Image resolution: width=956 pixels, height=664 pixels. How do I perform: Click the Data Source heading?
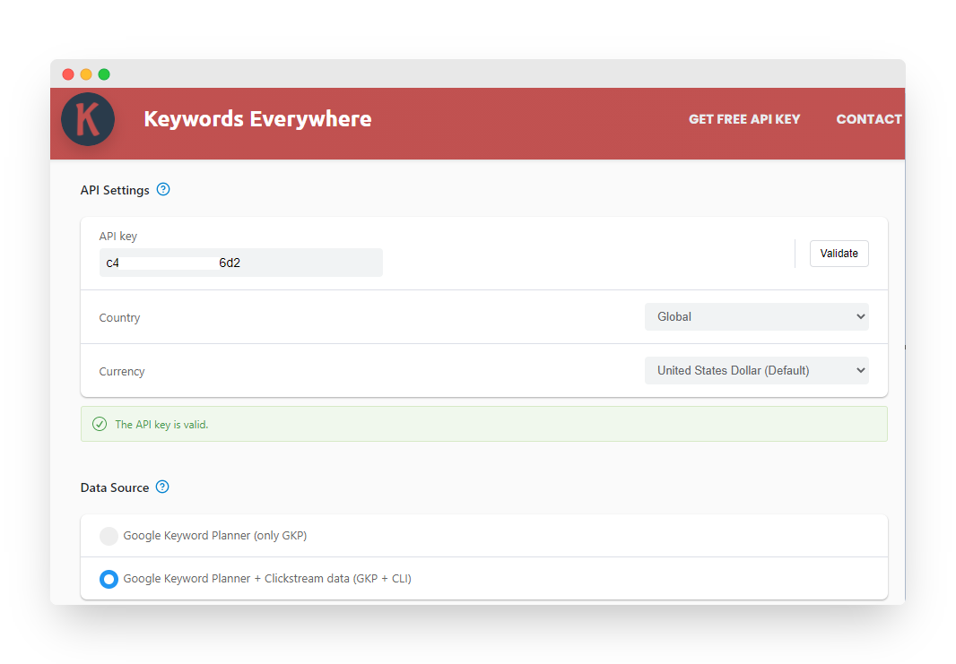[x=115, y=487]
